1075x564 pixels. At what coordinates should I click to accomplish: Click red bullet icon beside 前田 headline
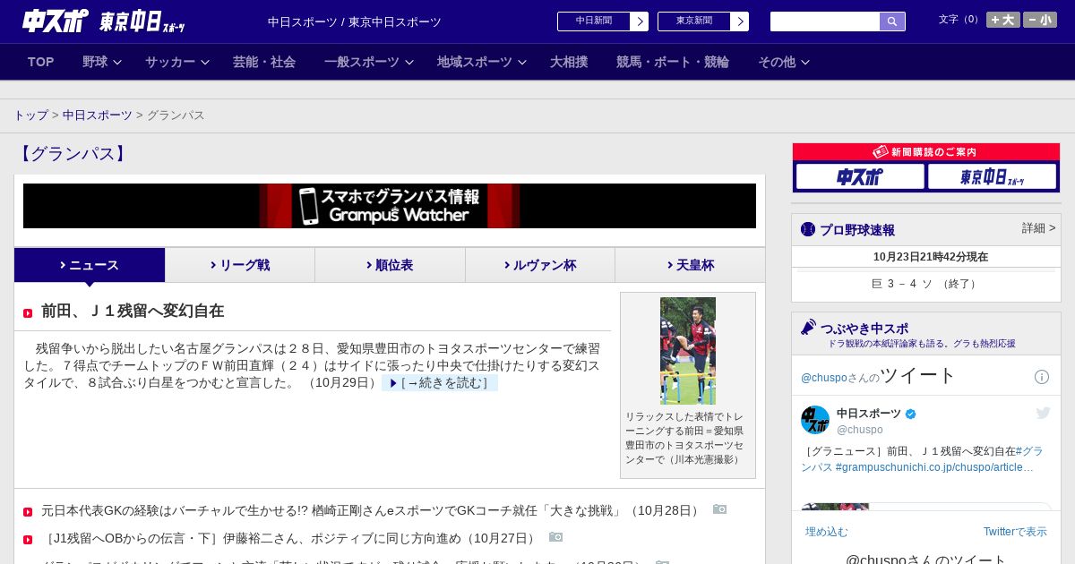point(28,313)
